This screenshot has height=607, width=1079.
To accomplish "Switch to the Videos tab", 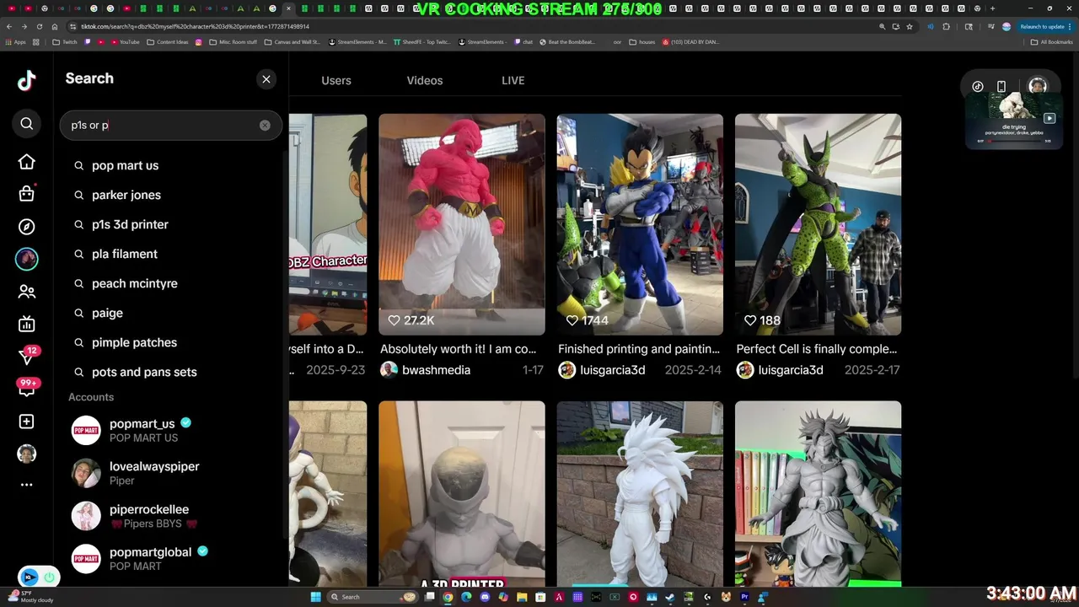I will pyautogui.click(x=425, y=80).
